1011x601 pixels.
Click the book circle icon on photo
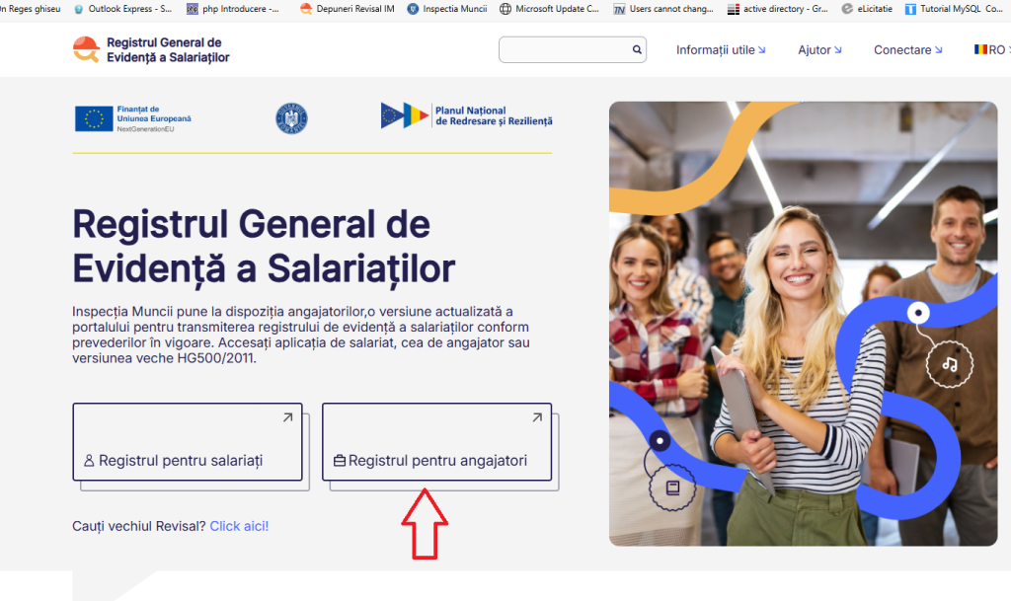tap(672, 488)
